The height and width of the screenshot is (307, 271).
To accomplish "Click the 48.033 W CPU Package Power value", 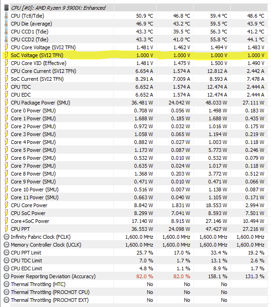I will click(x=216, y=103).
